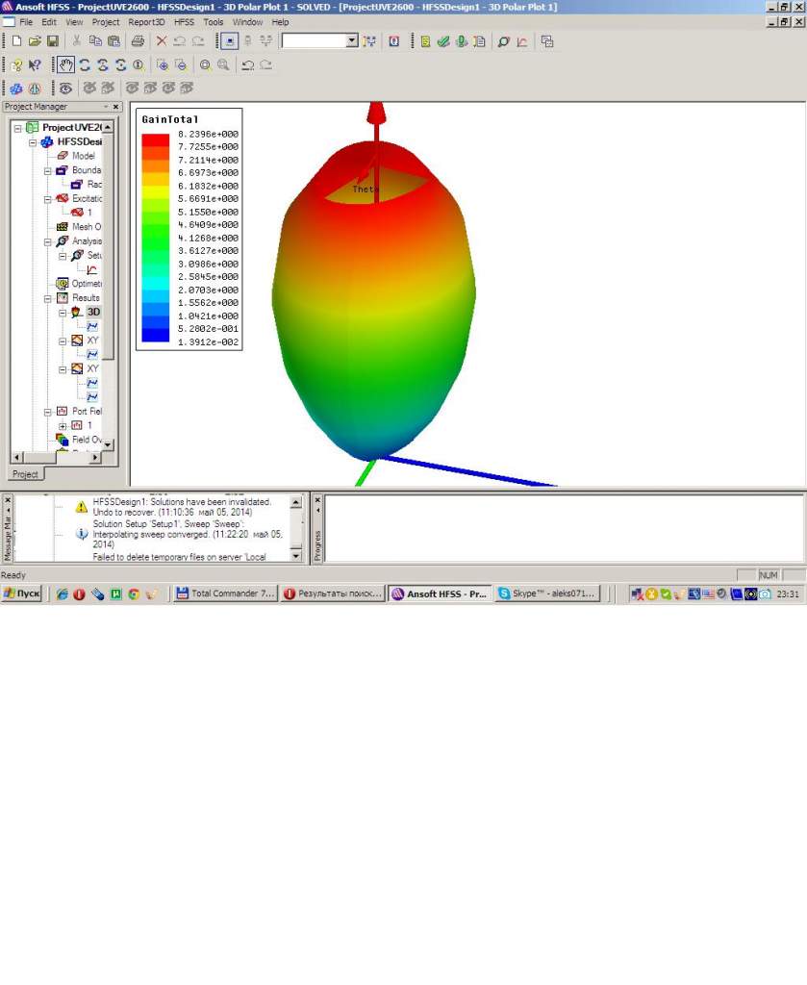Select the Pan hand tool
Screen dimensions: 807x985
coord(66,64)
